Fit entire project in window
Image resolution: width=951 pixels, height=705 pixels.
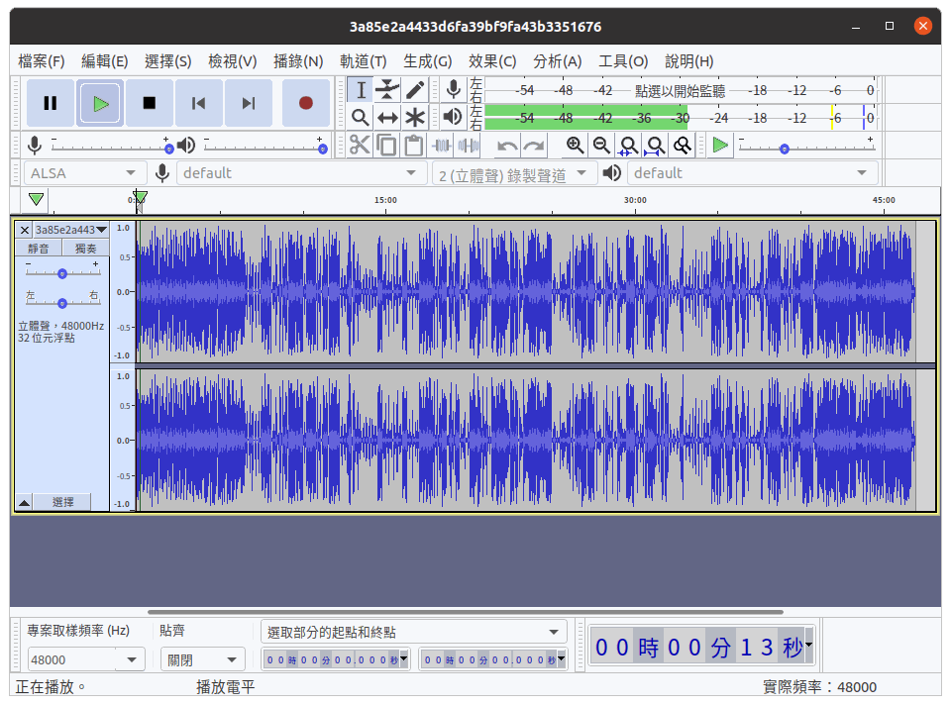(655, 146)
